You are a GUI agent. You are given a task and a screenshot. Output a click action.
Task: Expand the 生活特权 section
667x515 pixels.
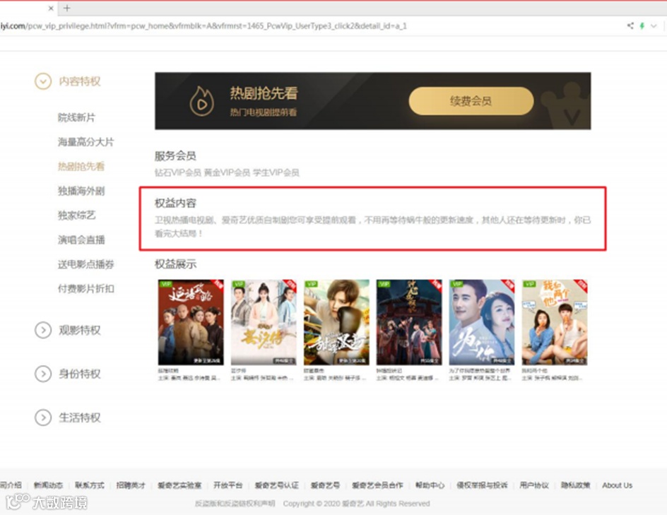point(43,418)
